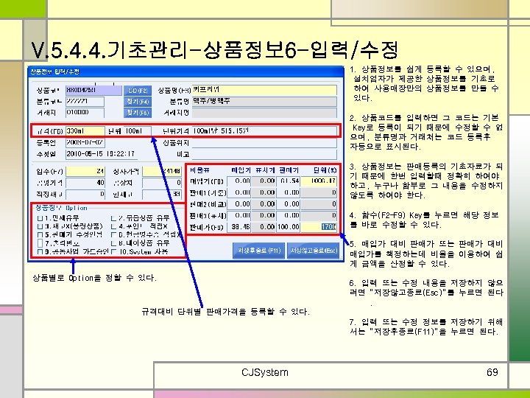530x398 pixels.
Task: Click the 등록일 date field 2008-07-07
Action: click(85, 143)
